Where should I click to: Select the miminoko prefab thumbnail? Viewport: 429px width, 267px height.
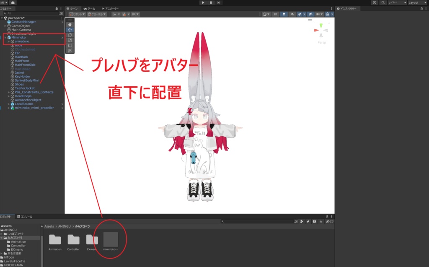[x=111, y=240]
